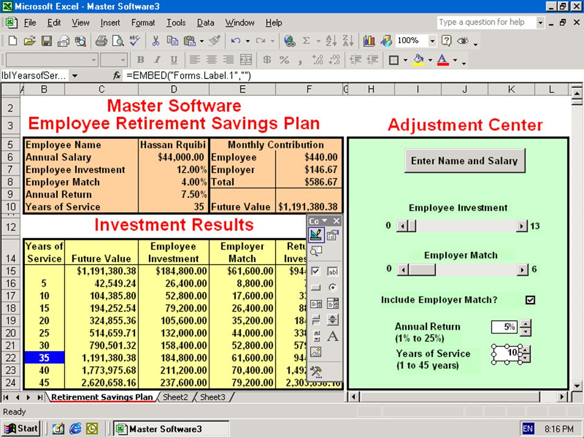The height and width of the screenshot is (438, 584).
Task: Launch Internet Explorer from quick launch
Action: (75, 429)
